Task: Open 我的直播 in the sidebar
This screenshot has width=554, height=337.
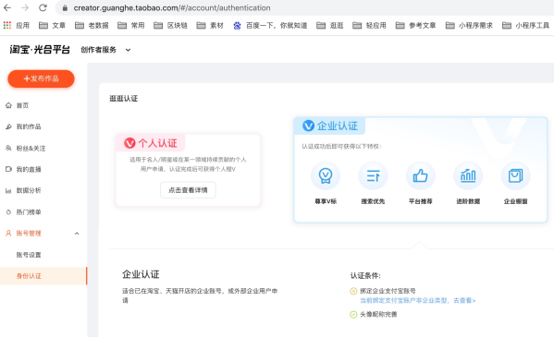Action: (29, 169)
